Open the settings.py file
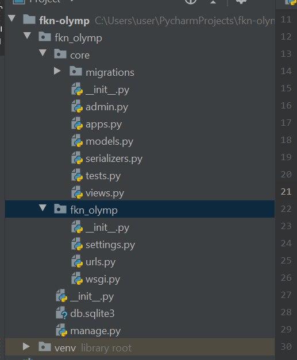This screenshot has width=297, height=360. 110,245
